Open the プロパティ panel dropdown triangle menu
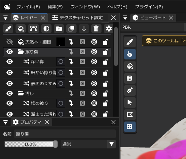The height and width of the screenshot is (159, 186). click(5, 122)
